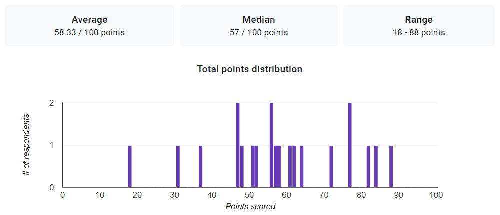500x215 pixels.
Task: Click the tall bar at 47 points
Action: click(238, 146)
